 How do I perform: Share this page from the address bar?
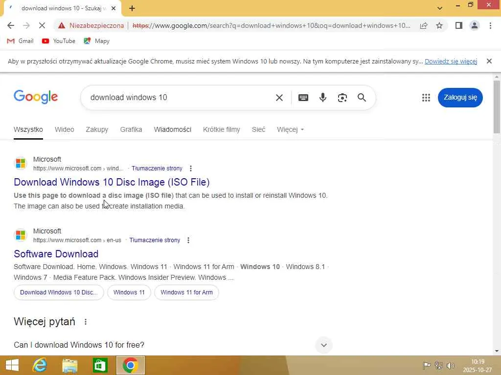click(x=424, y=25)
